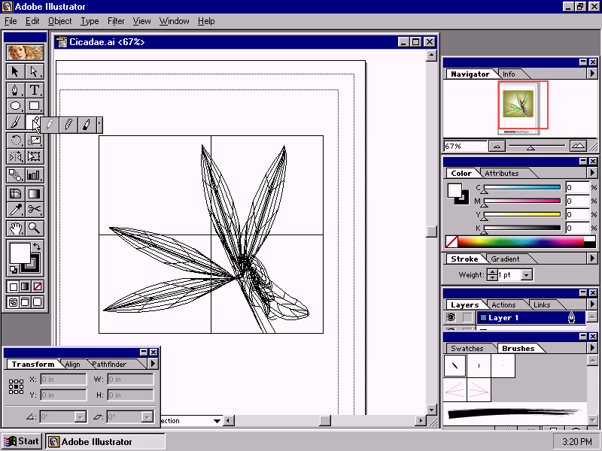Toggle the lock box for Layer 1
Screen dimensions: 602x451
(x=467, y=318)
